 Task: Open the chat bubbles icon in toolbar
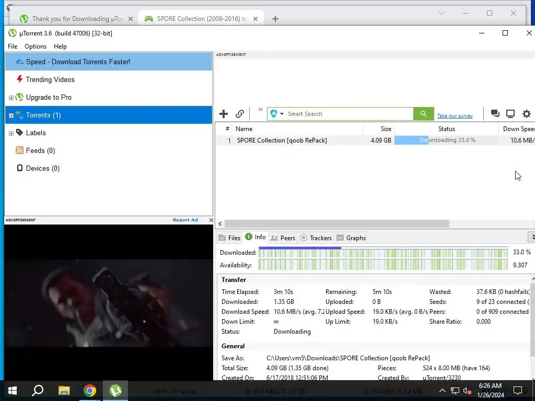click(x=495, y=113)
